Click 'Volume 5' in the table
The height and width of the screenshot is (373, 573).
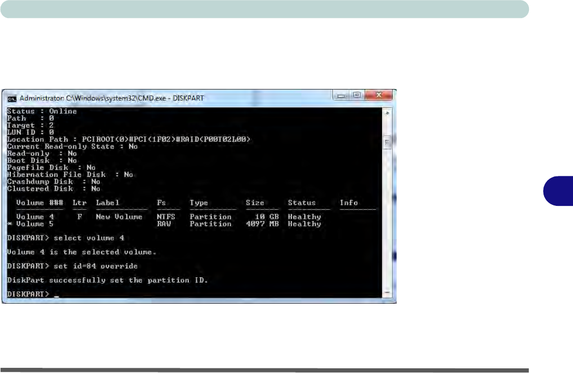point(35,223)
